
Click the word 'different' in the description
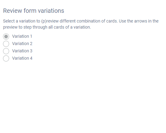click(68, 21)
